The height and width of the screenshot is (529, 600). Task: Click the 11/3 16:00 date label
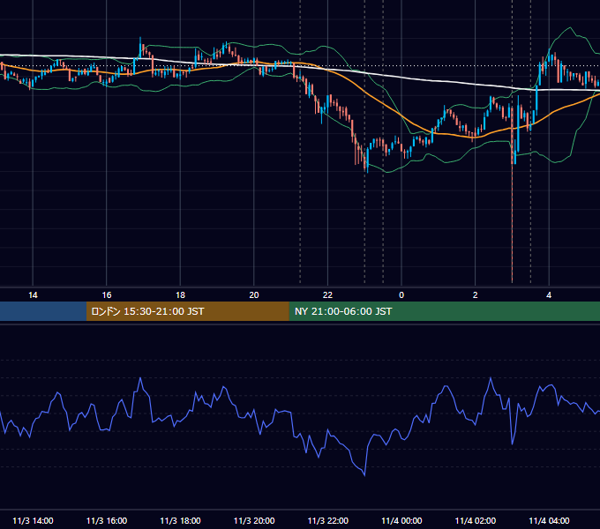(107, 520)
